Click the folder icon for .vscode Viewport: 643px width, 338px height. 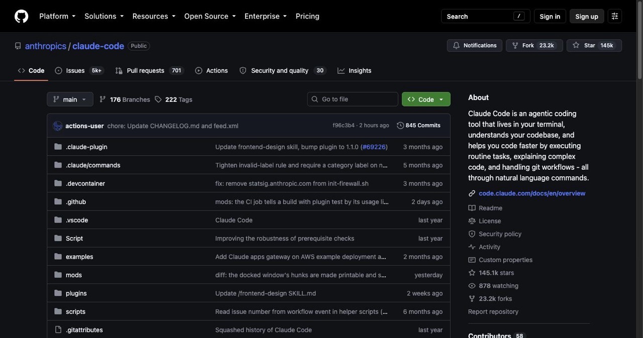pos(58,220)
